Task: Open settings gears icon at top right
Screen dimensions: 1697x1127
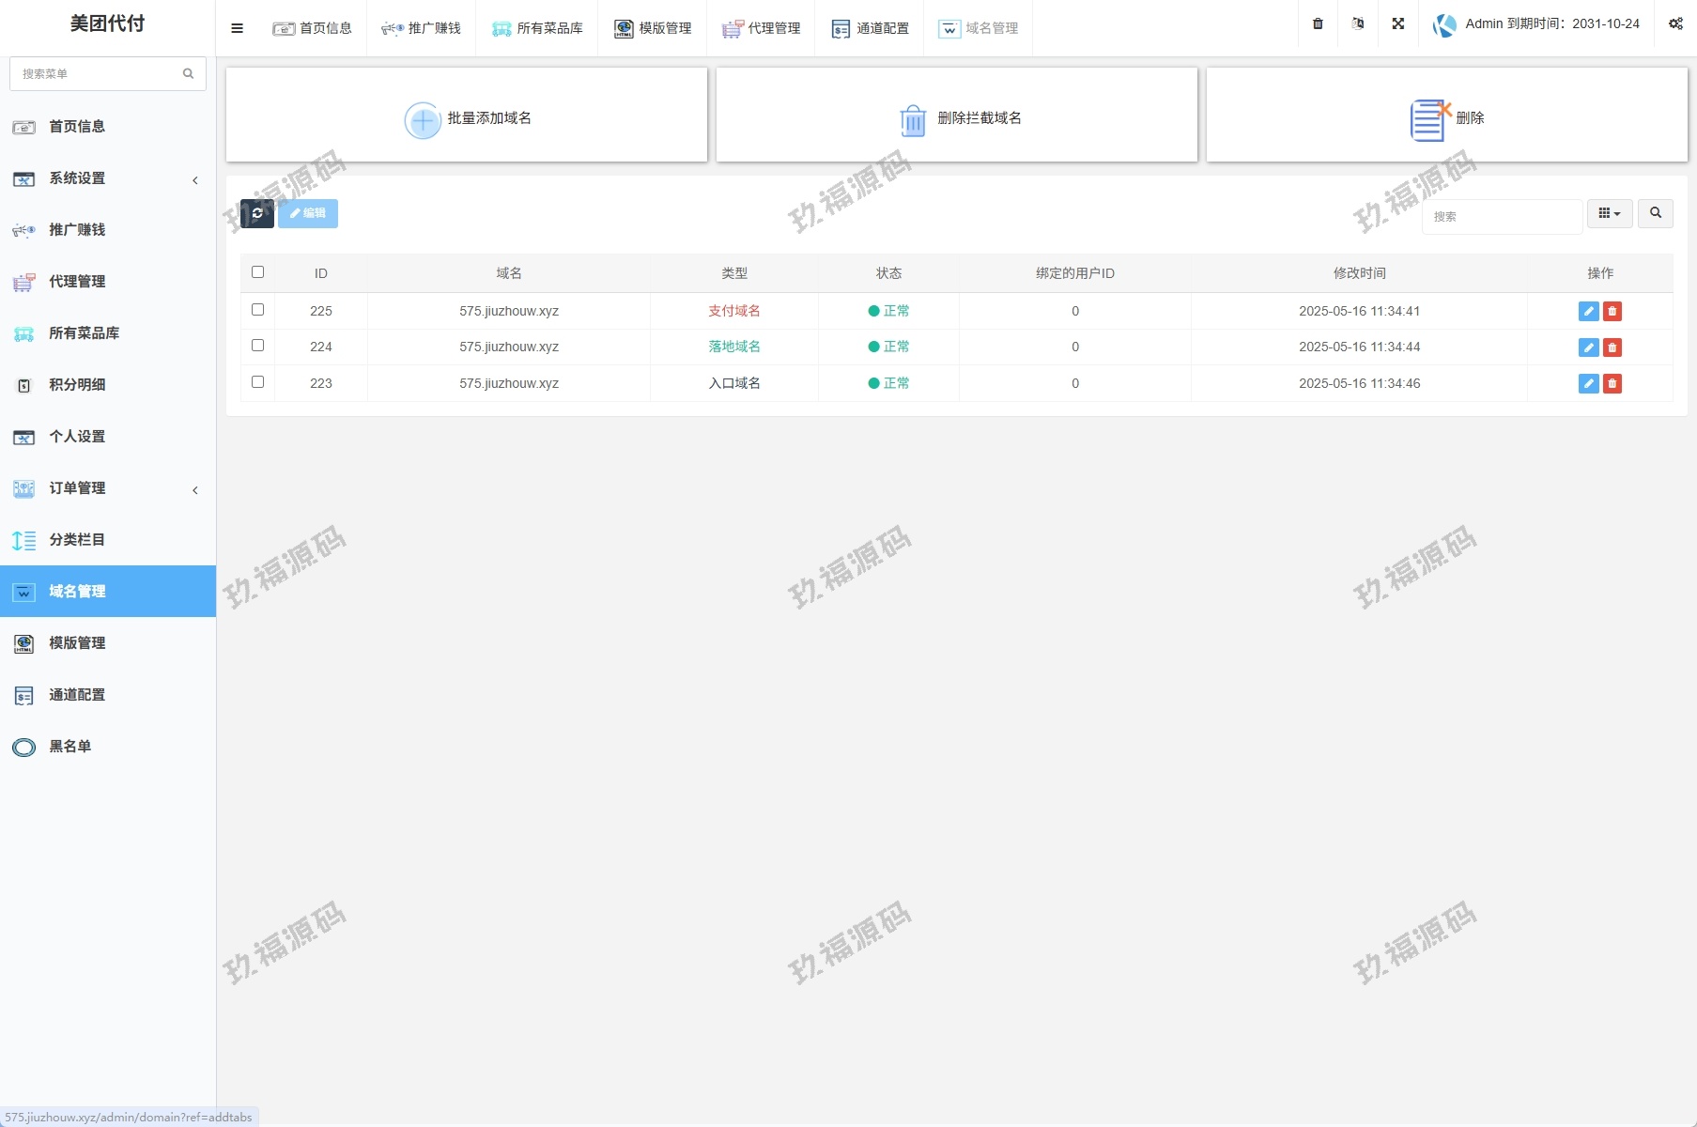Action: (1675, 24)
